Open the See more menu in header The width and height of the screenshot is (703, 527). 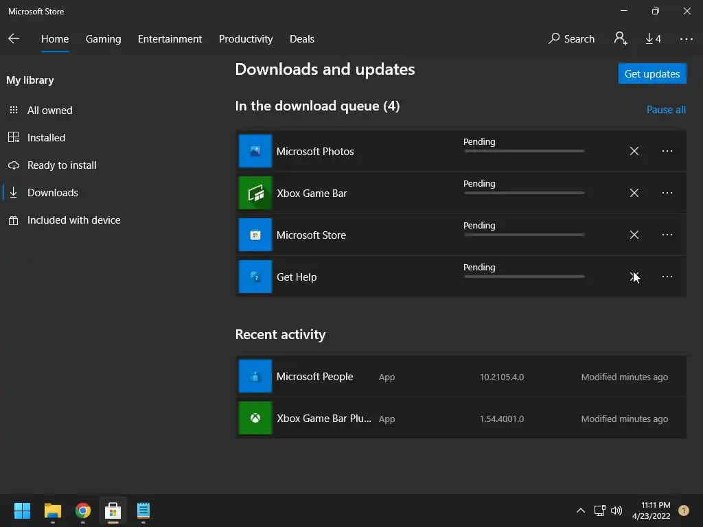[686, 39]
